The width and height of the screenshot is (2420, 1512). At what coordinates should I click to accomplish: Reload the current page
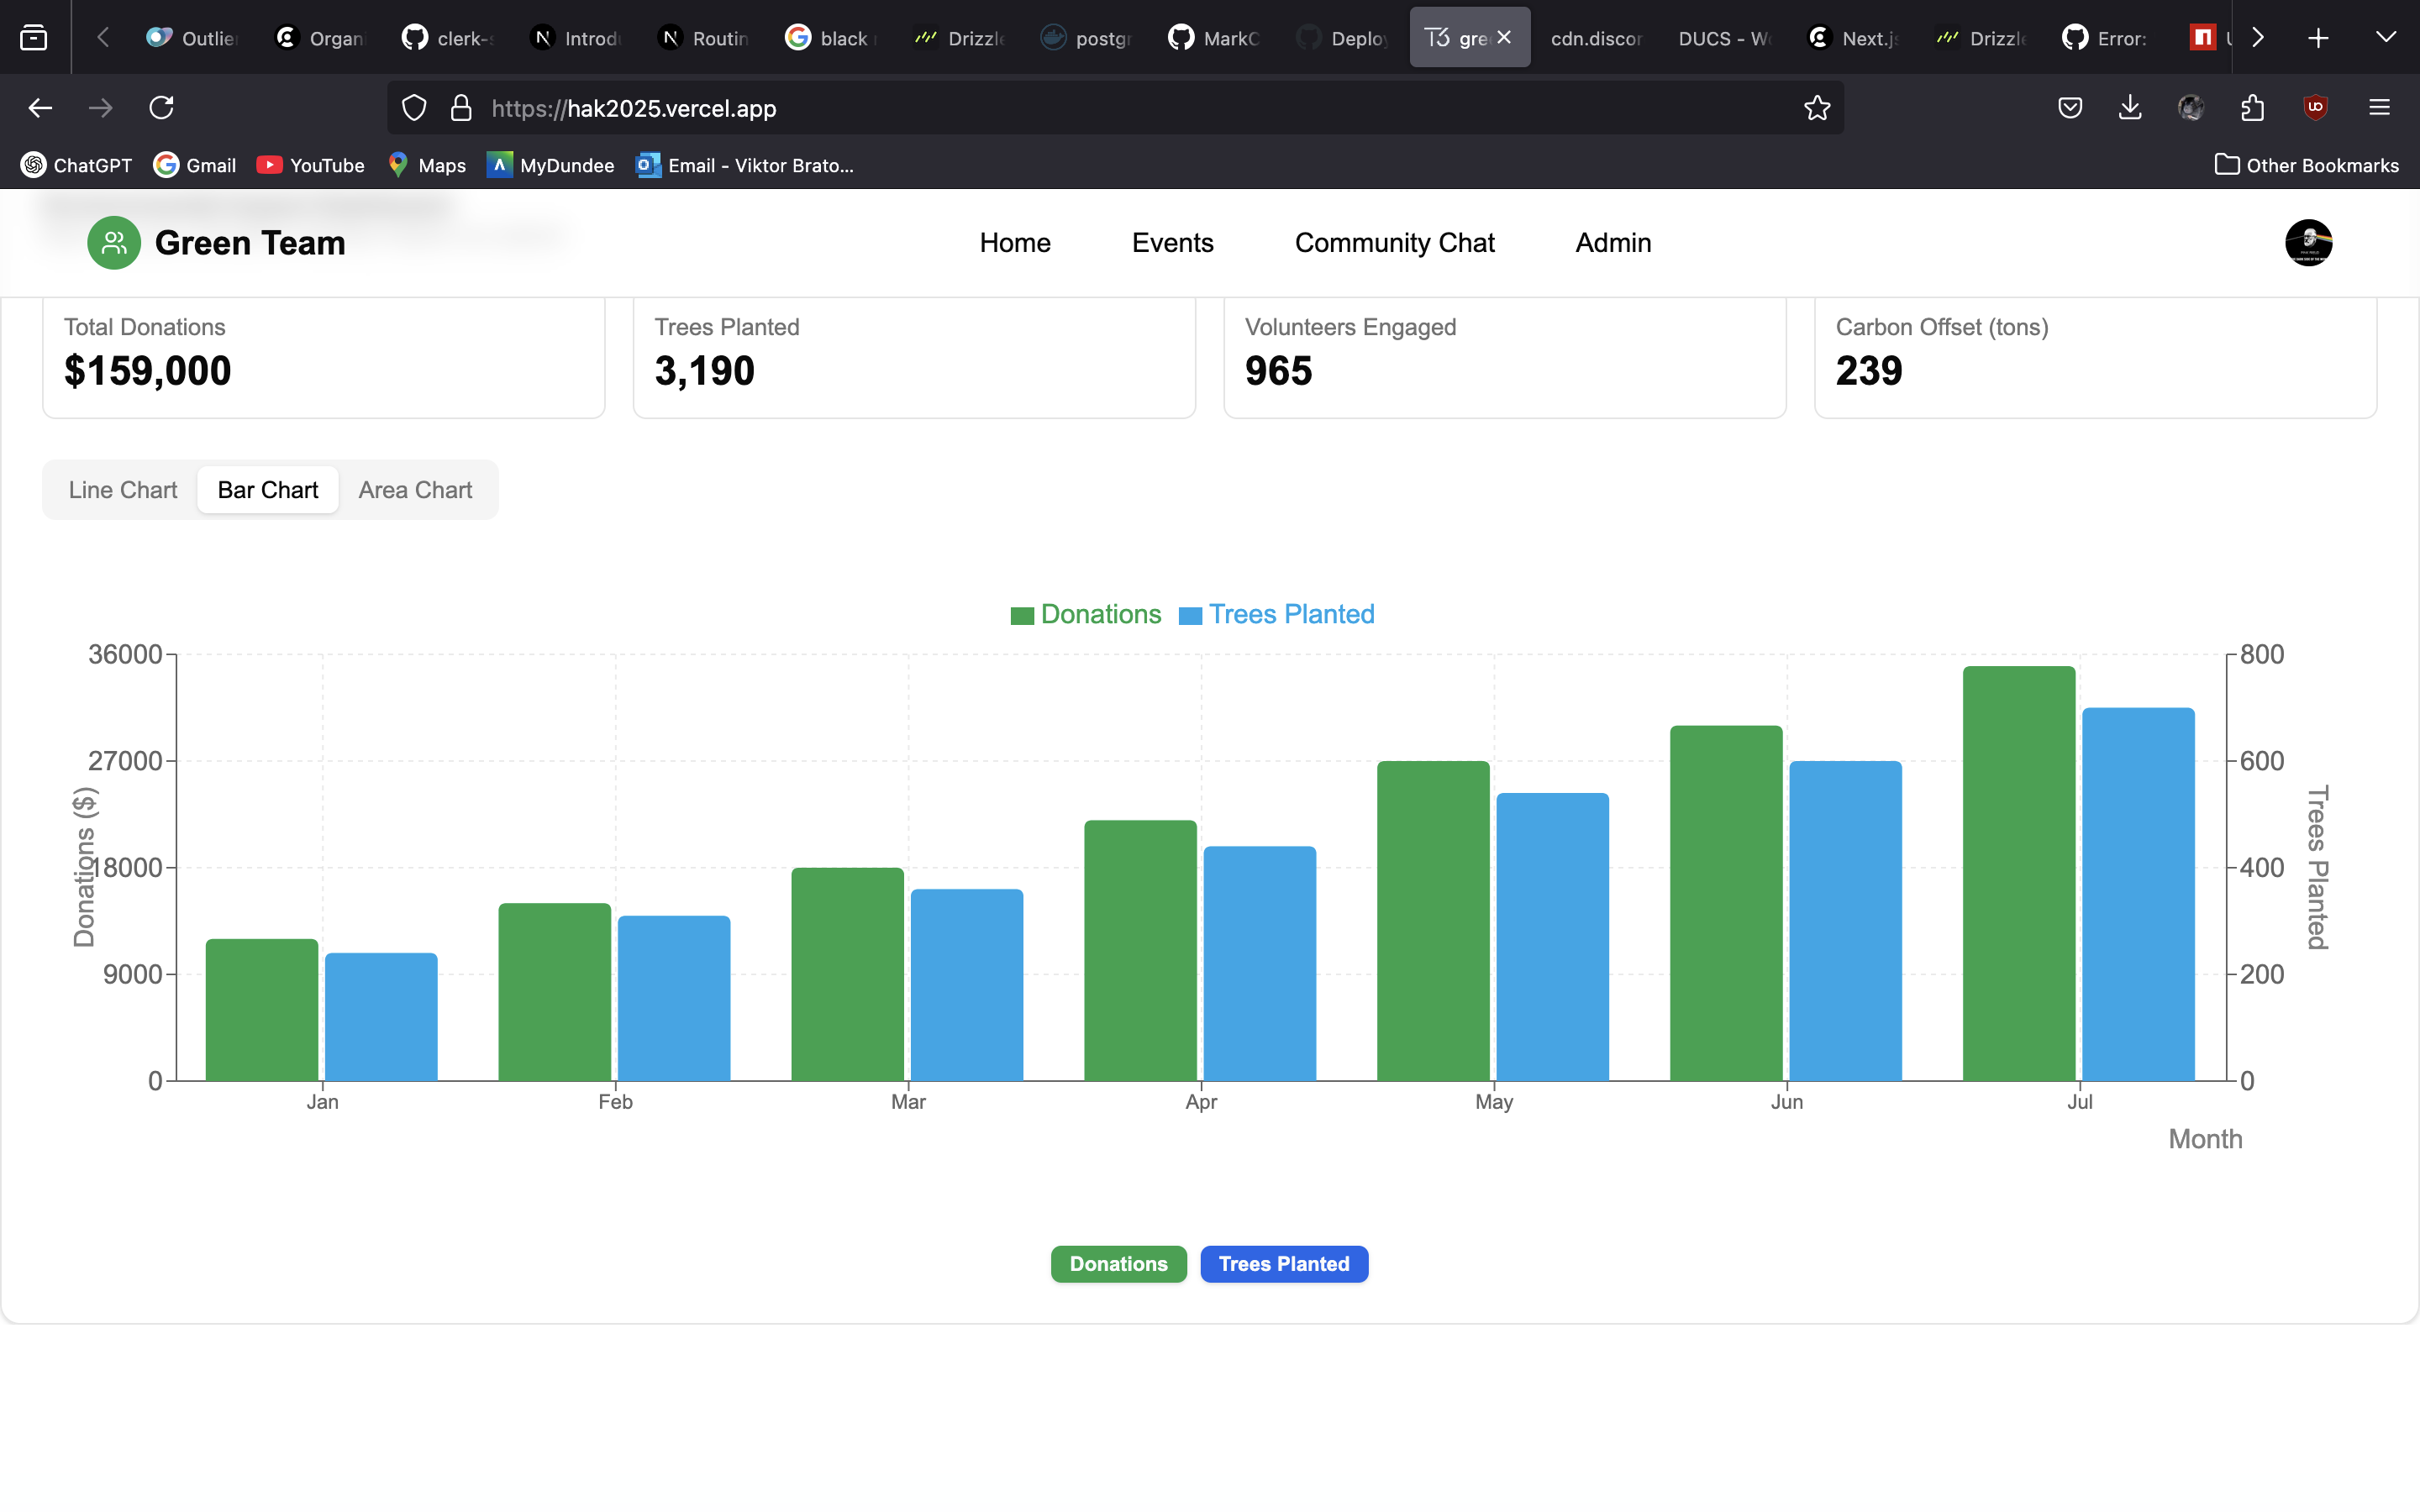pyautogui.click(x=162, y=108)
